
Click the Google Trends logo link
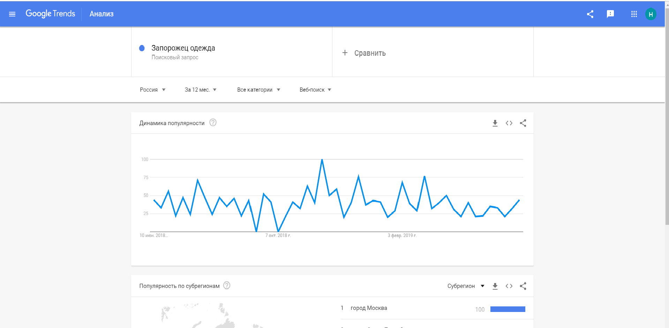[x=51, y=14]
